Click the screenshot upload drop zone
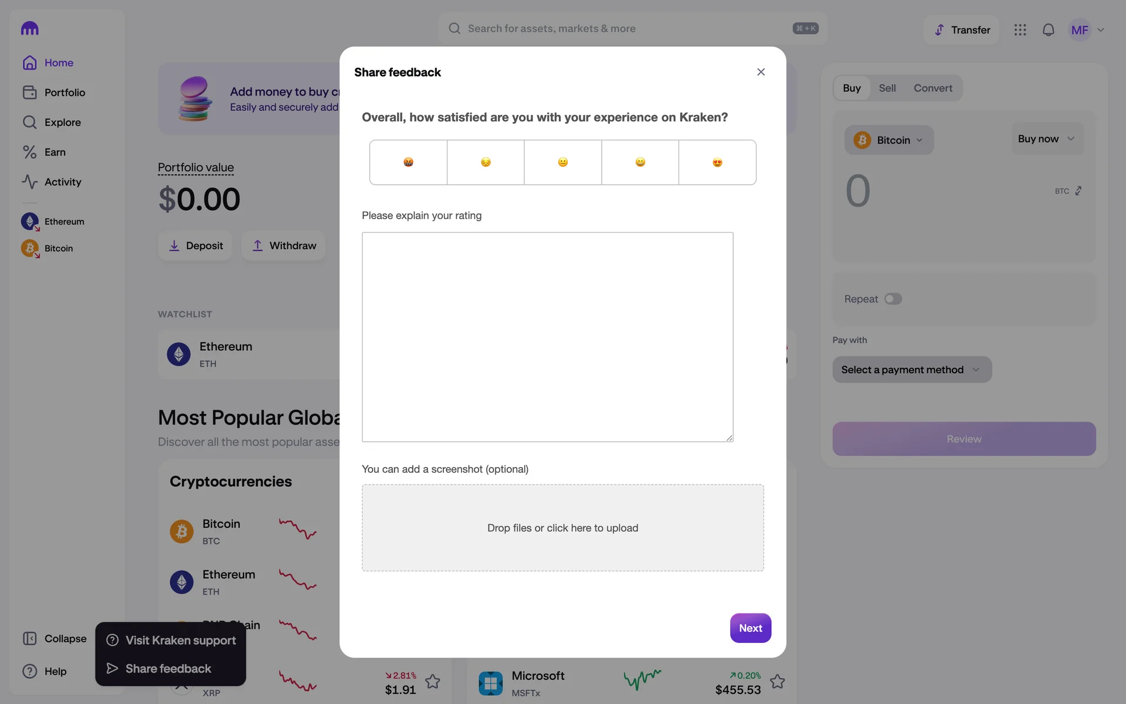 coord(562,527)
